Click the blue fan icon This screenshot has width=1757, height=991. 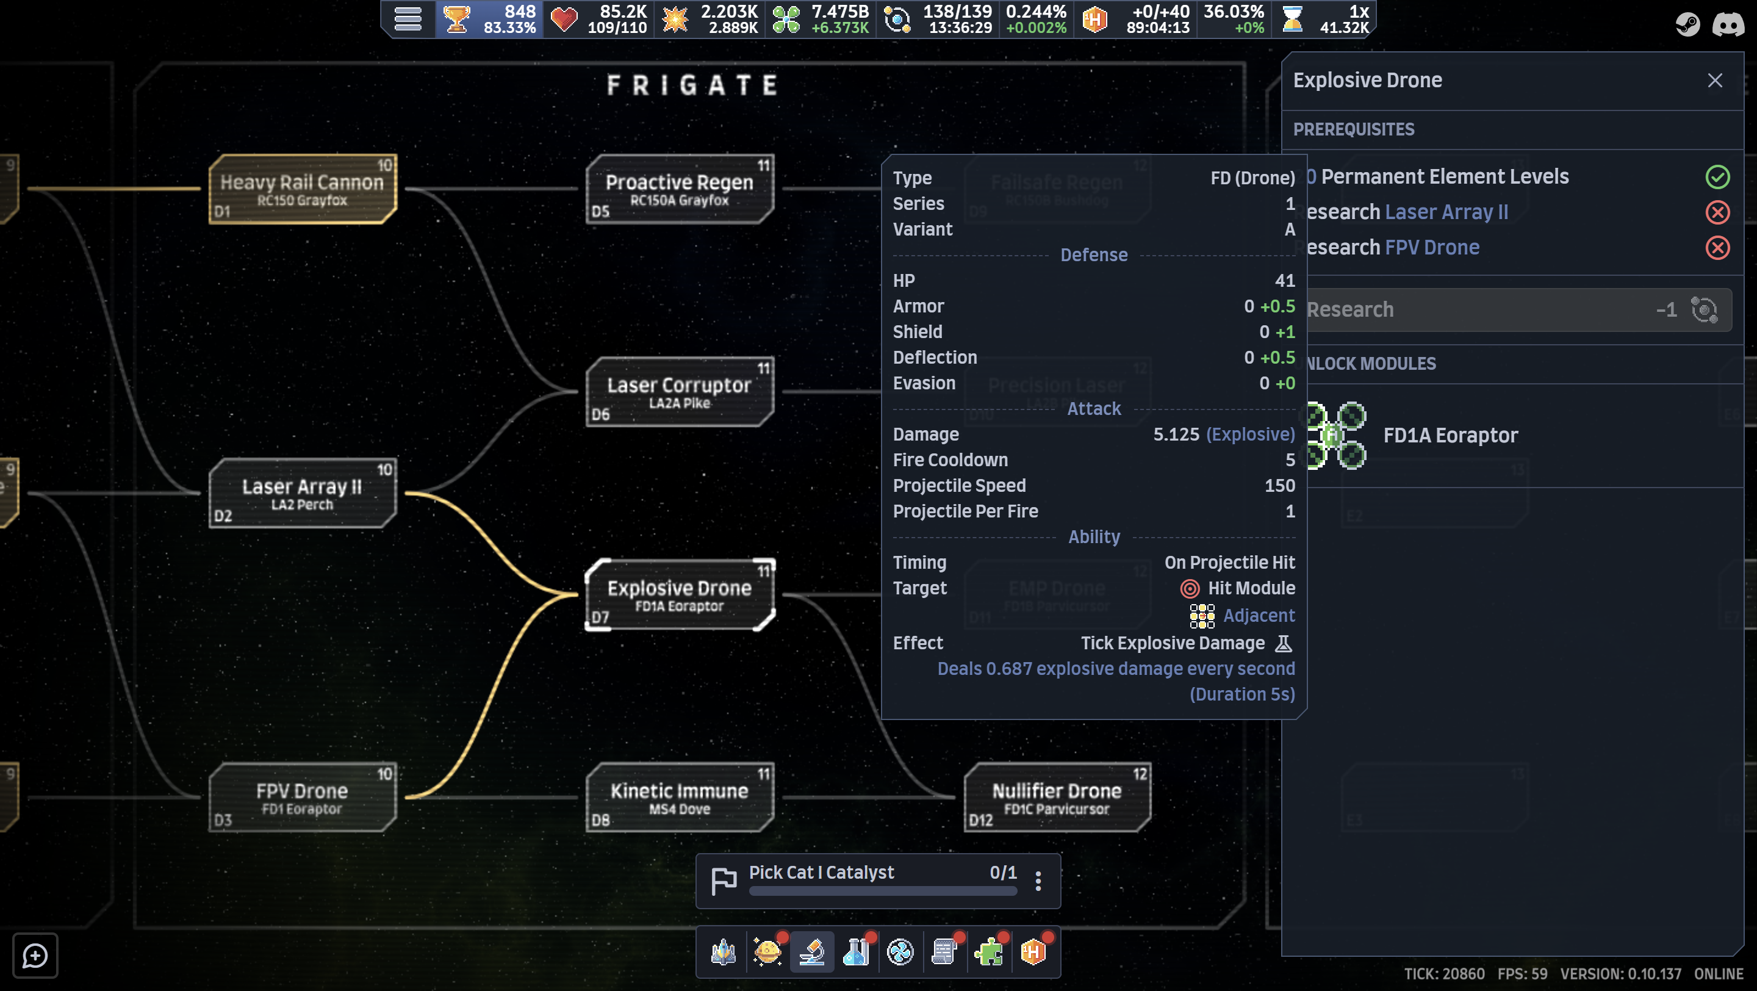click(x=900, y=951)
